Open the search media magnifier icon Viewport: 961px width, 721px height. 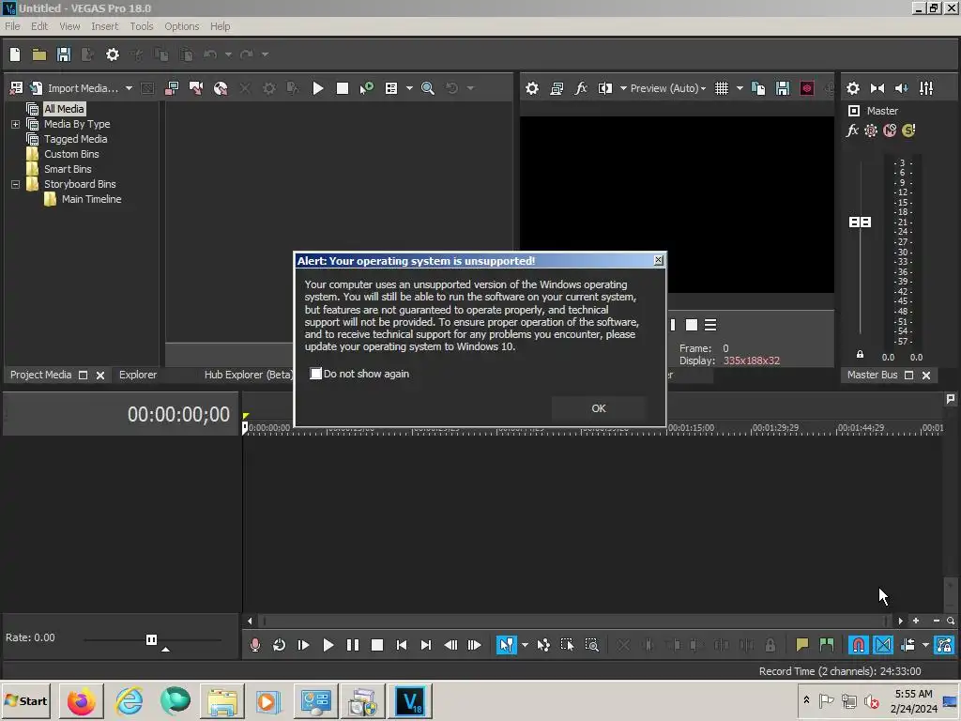(428, 88)
